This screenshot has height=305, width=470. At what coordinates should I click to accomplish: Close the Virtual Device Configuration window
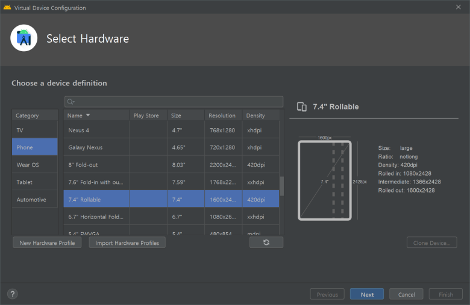459,7
